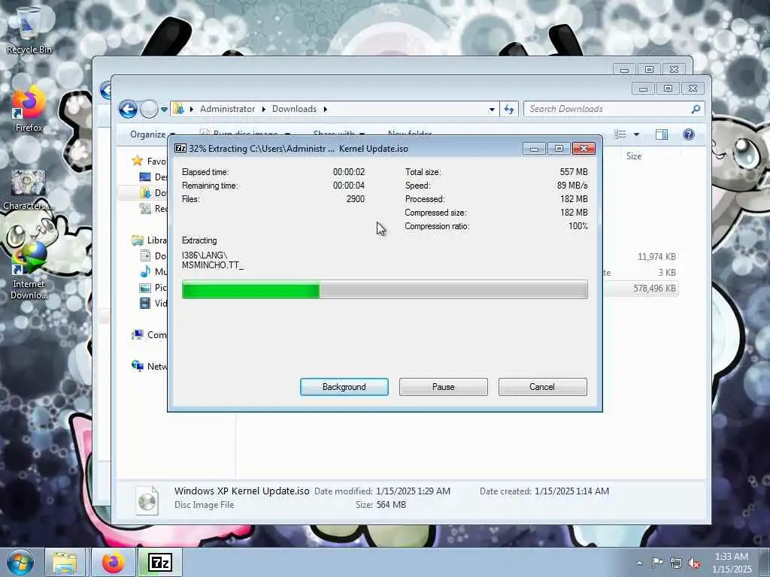
Task: Open Explorer Help icon
Action: click(x=689, y=134)
